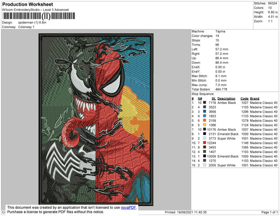
Task: Pick the orange swatch for stop 5
Action: coord(204,121)
